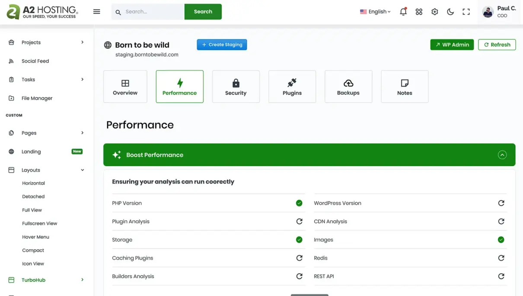Open the Backups tab
Screen dimensions: 523x296
pyautogui.click(x=348, y=87)
